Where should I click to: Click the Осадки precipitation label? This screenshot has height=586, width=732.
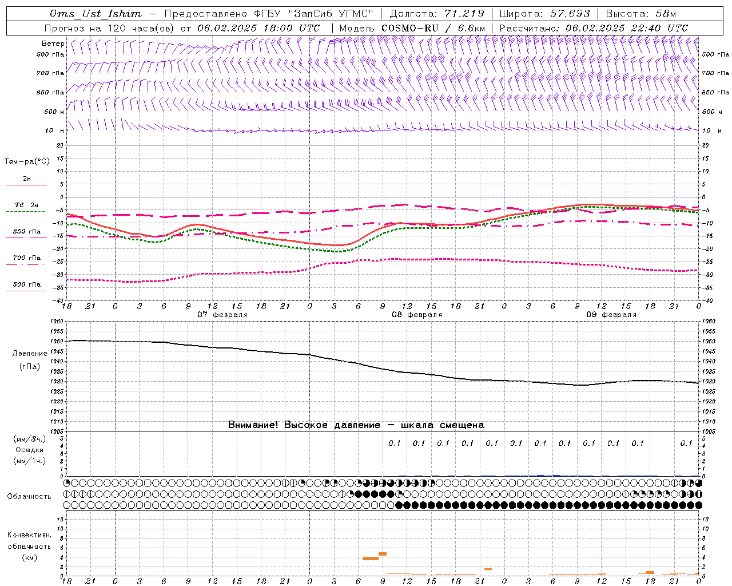click(x=29, y=450)
